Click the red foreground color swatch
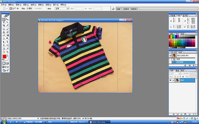 pyautogui.click(x=4, y=56)
